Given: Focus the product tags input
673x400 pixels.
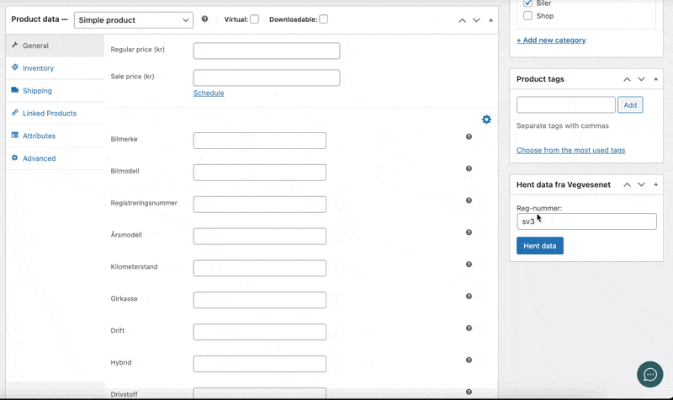Looking at the screenshot, I should click(565, 104).
